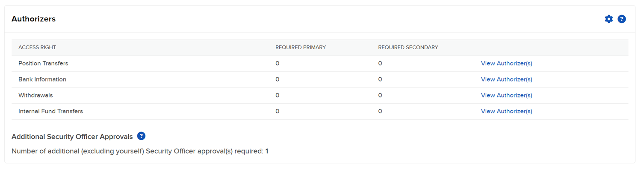Click the Authorizers panel title
The width and height of the screenshot is (641, 170).
tap(33, 19)
